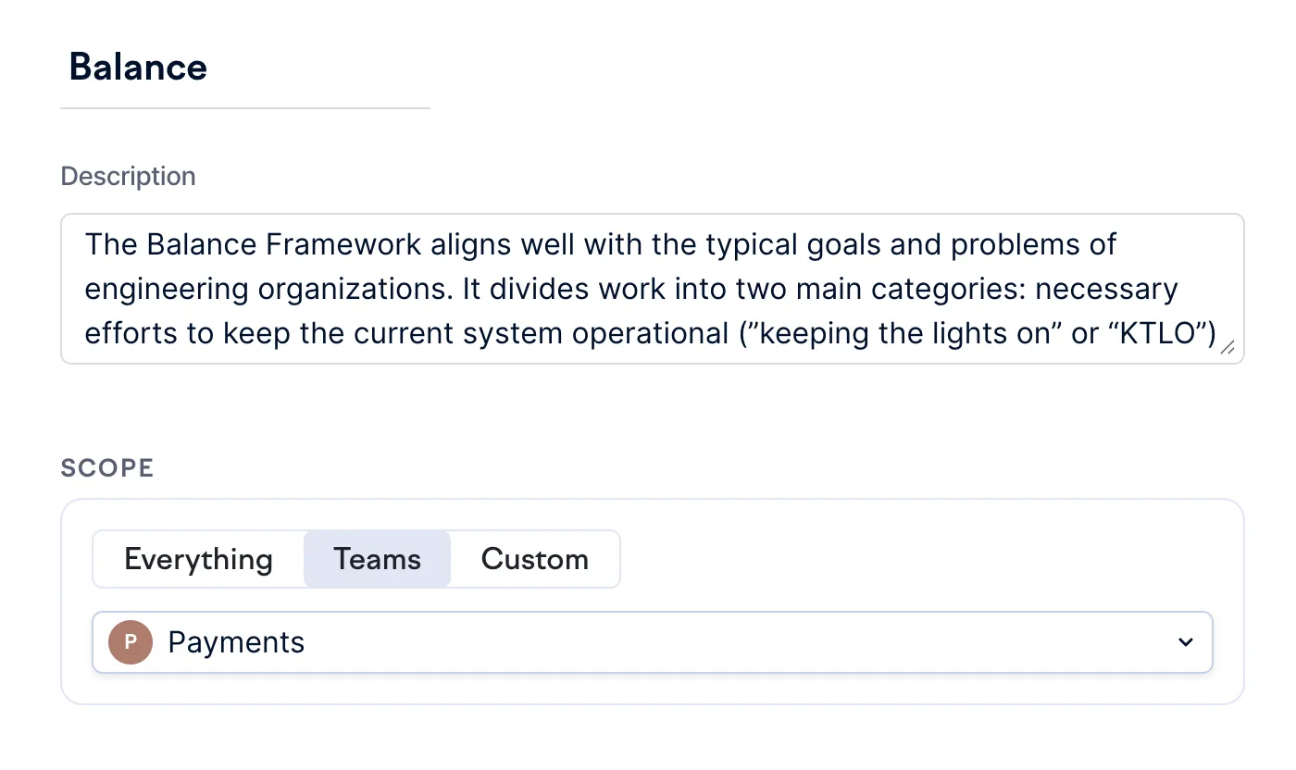The image size is (1296, 770).
Task: Click the brown P avatar icon
Action: 131,642
